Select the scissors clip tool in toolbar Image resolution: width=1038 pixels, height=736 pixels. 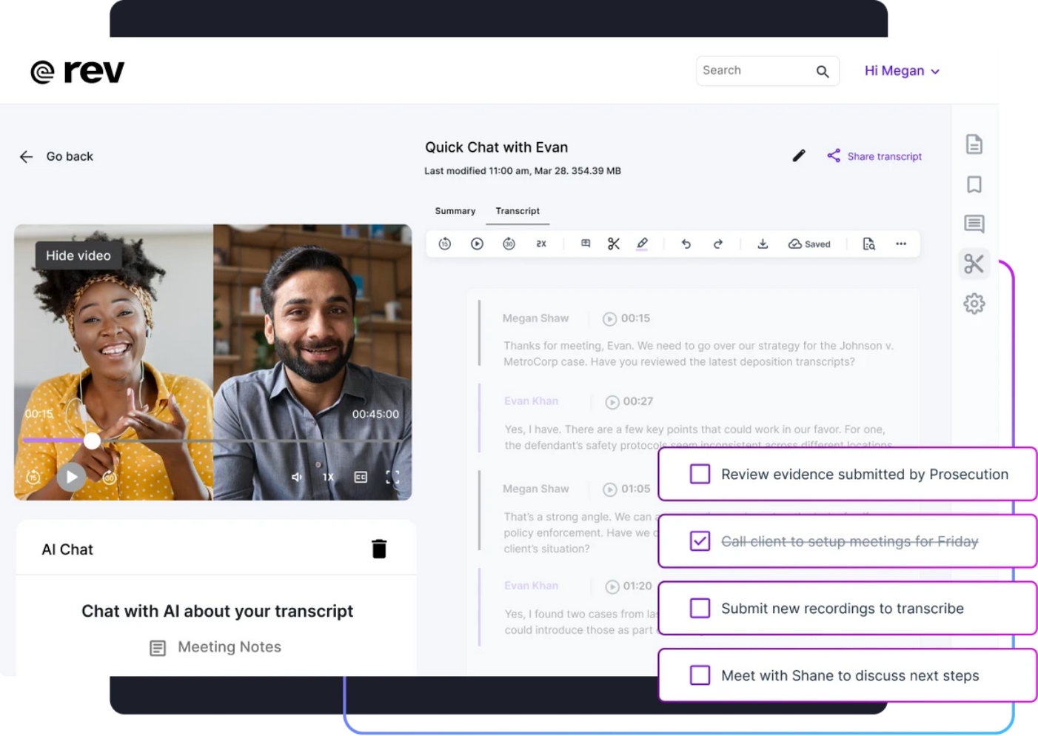614,244
